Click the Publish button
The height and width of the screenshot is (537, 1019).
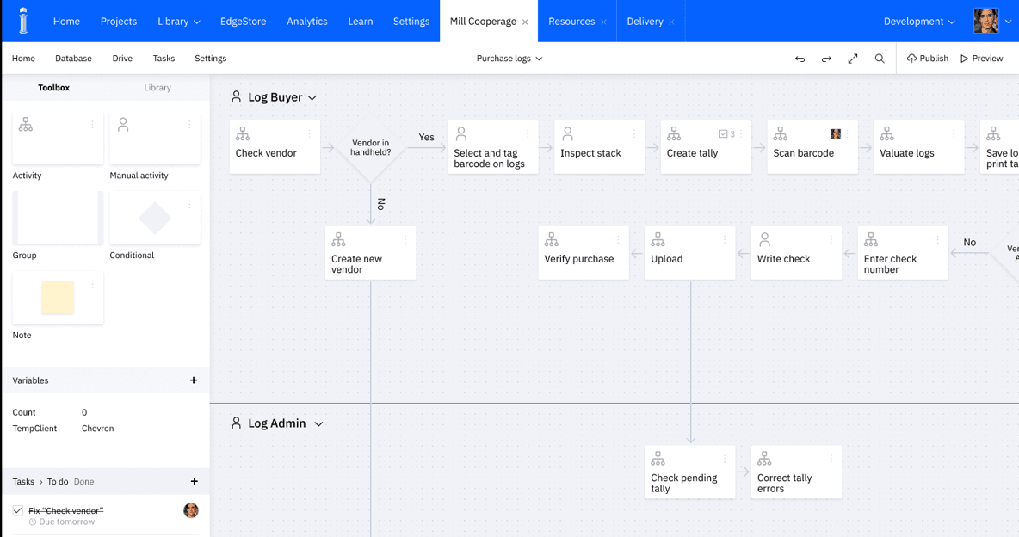927,59
